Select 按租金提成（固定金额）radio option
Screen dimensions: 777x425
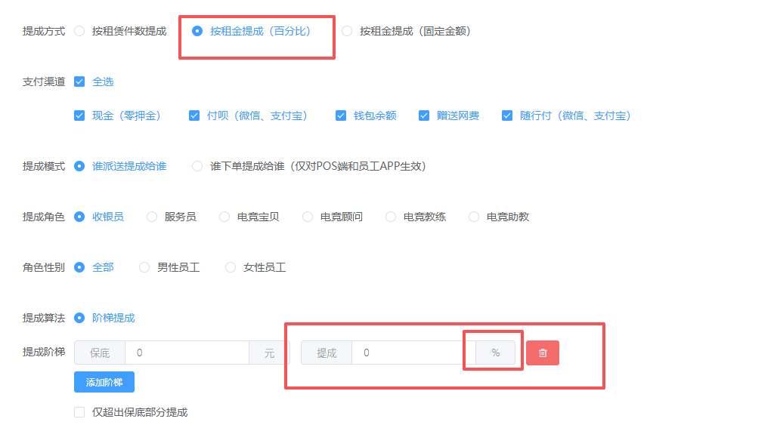coord(347,31)
